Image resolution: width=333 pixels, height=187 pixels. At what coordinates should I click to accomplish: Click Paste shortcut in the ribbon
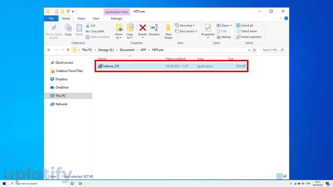click(x=98, y=37)
